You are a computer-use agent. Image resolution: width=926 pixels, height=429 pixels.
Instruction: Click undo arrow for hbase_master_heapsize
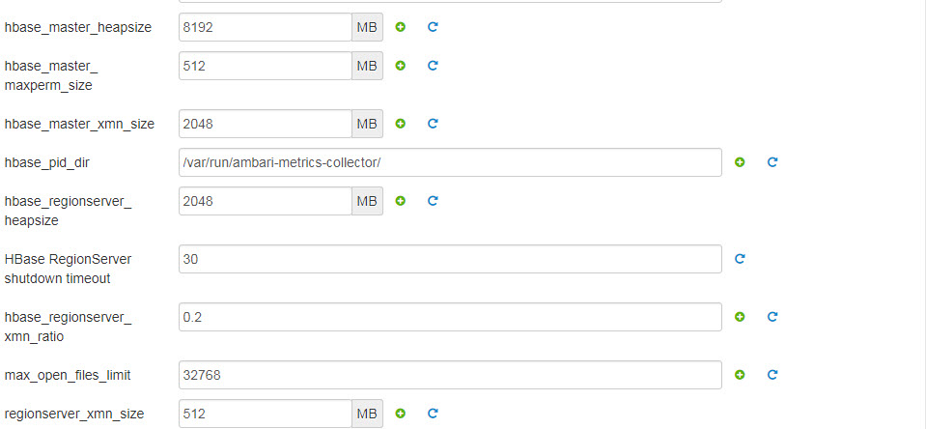[433, 27]
